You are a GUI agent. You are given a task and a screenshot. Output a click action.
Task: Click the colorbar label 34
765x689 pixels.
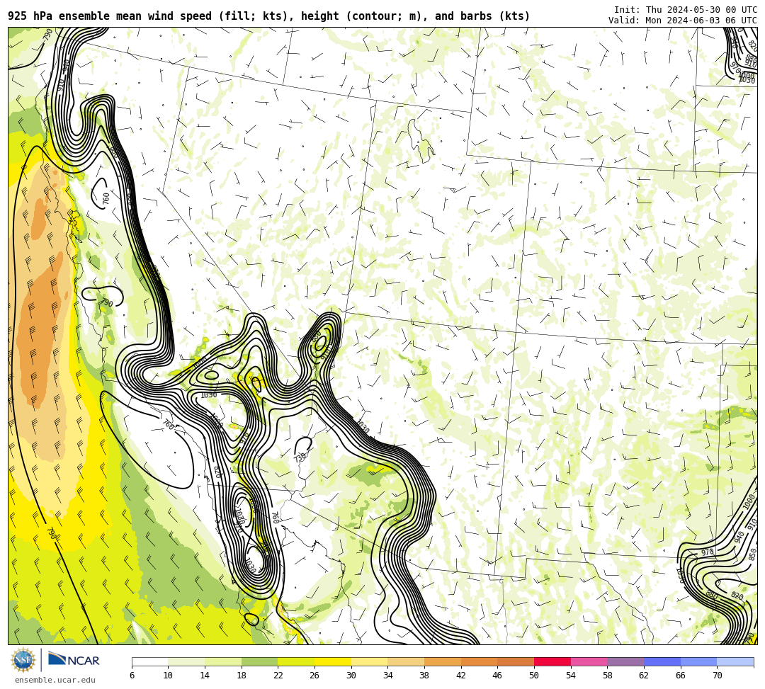[387, 676]
